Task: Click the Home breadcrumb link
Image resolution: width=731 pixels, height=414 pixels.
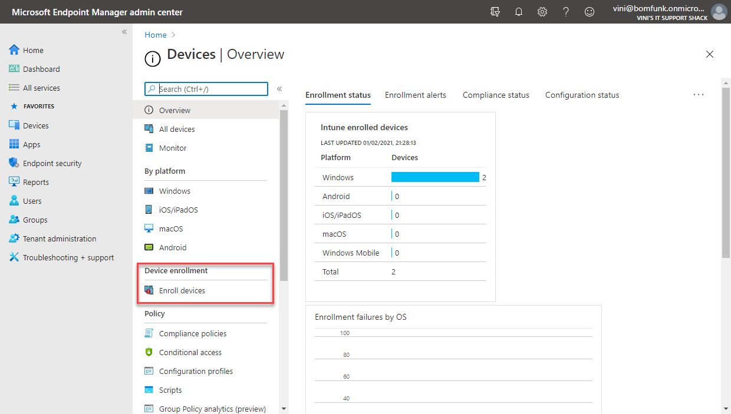Action: click(x=156, y=35)
